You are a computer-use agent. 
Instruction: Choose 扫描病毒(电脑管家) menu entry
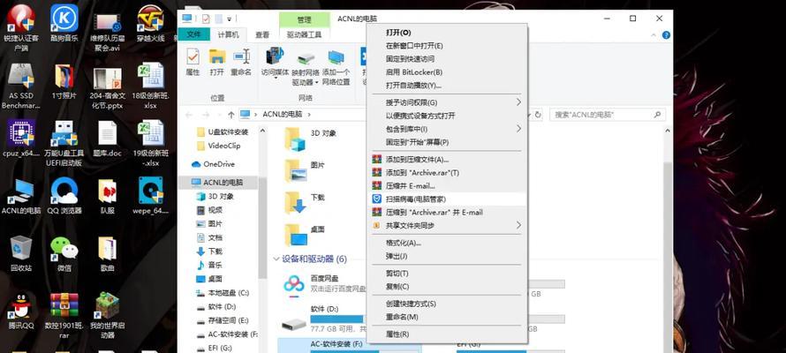[447, 199]
